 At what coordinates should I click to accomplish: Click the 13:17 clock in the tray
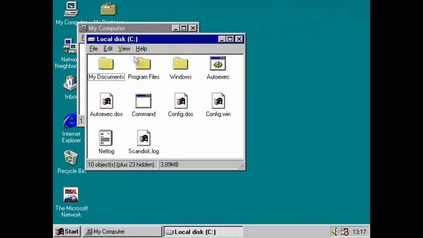pyautogui.click(x=360, y=232)
